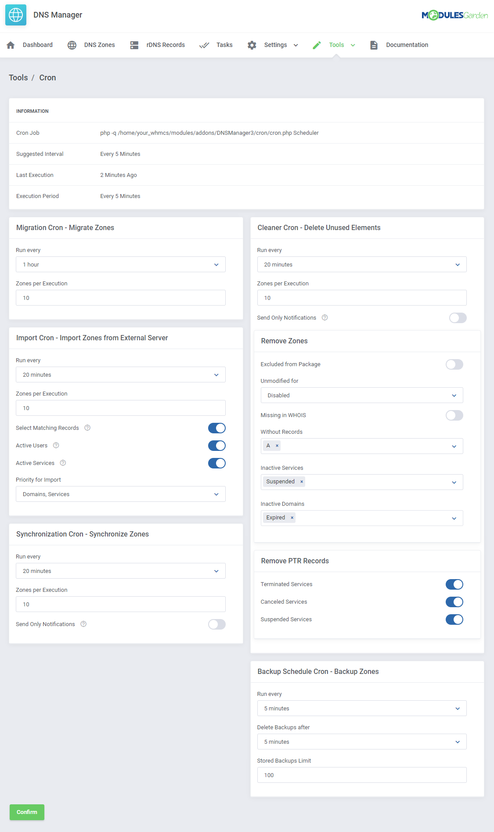Image resolution: width=494 pixels, height=832 pixels.
Task: Remove the A tag from Without Records
Action: [277, 446]
